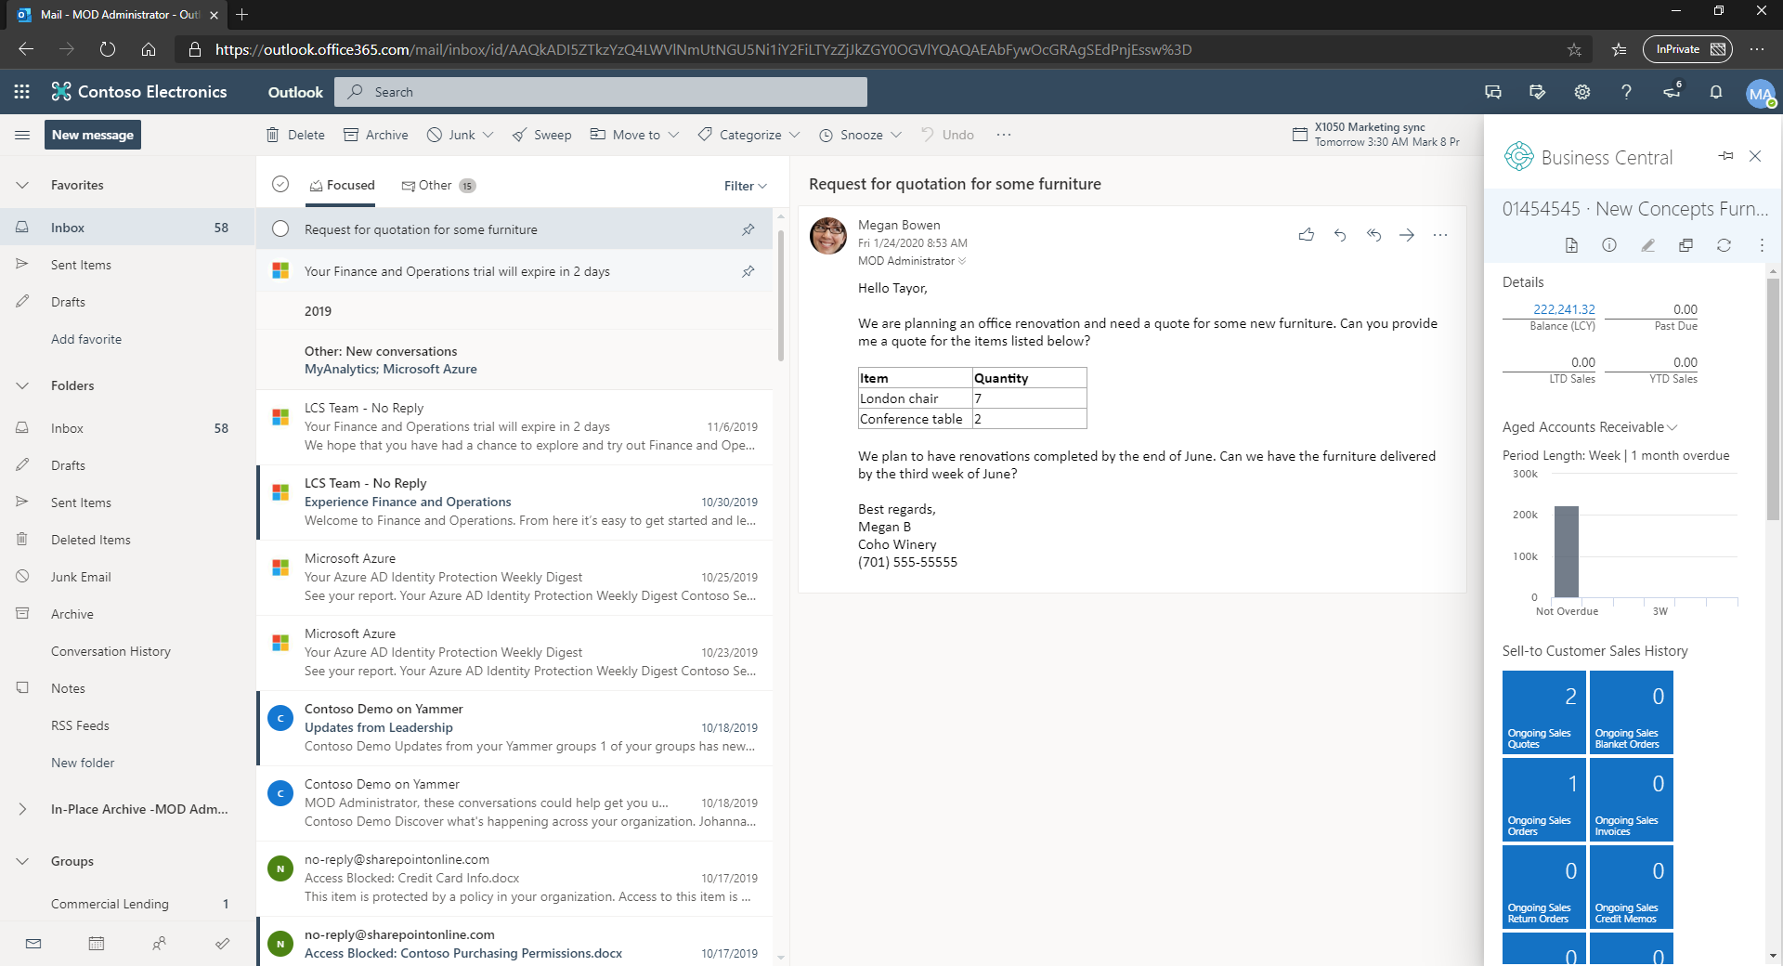Screen dimensions: 1783x966
Task: Pin the Request for quotation message
Action: [x=748, y=229]
